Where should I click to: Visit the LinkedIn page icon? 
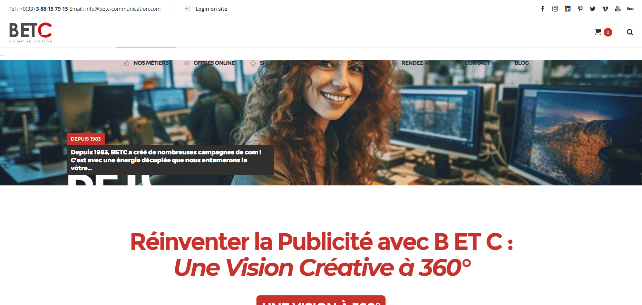(x=567, y=9)
